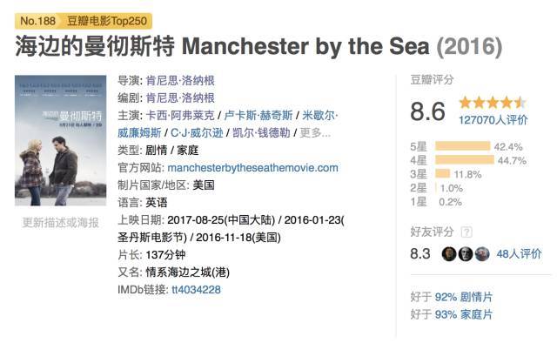Click the first friend avatar icon
This screenshot has width=557, height=343.
tap(449, 254)
